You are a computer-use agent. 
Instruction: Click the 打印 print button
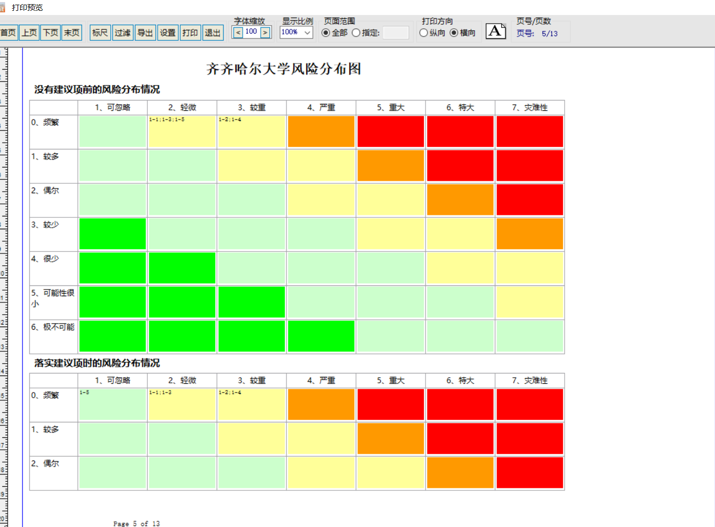[x=190, y=32]
